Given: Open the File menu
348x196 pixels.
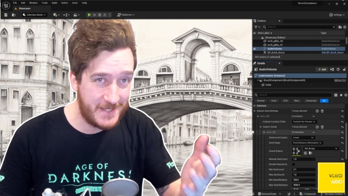Looking at the screenshot, I should [15, 3].
